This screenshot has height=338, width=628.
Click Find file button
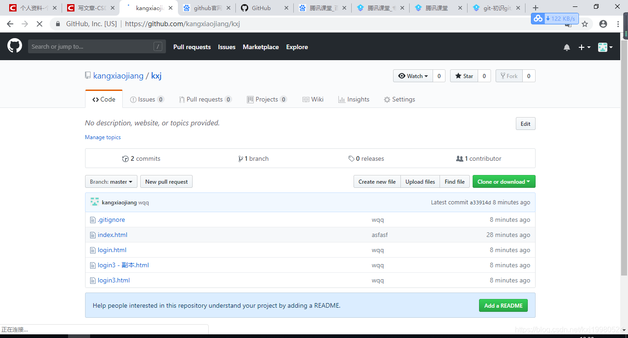click(455, 182)
